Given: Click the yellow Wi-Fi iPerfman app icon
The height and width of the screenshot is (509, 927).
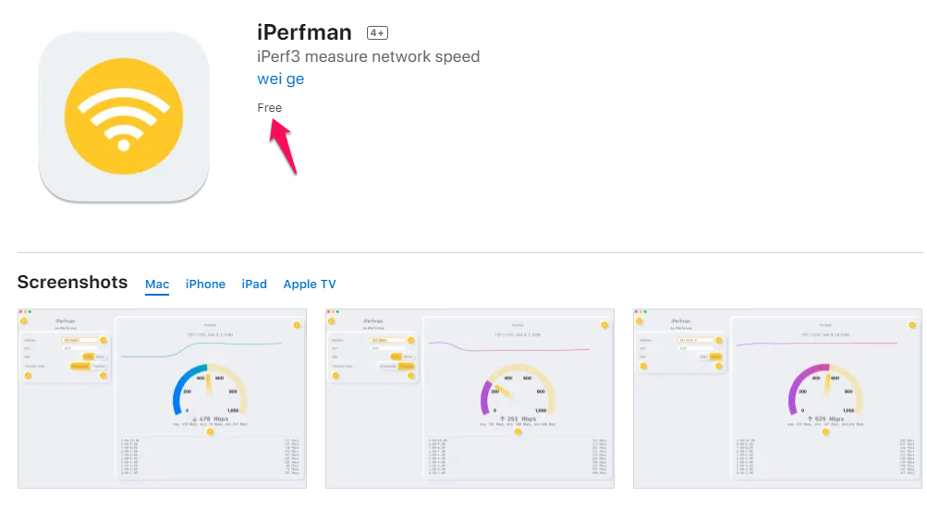Looking at the screenshot, I should [x=124, y=116].
